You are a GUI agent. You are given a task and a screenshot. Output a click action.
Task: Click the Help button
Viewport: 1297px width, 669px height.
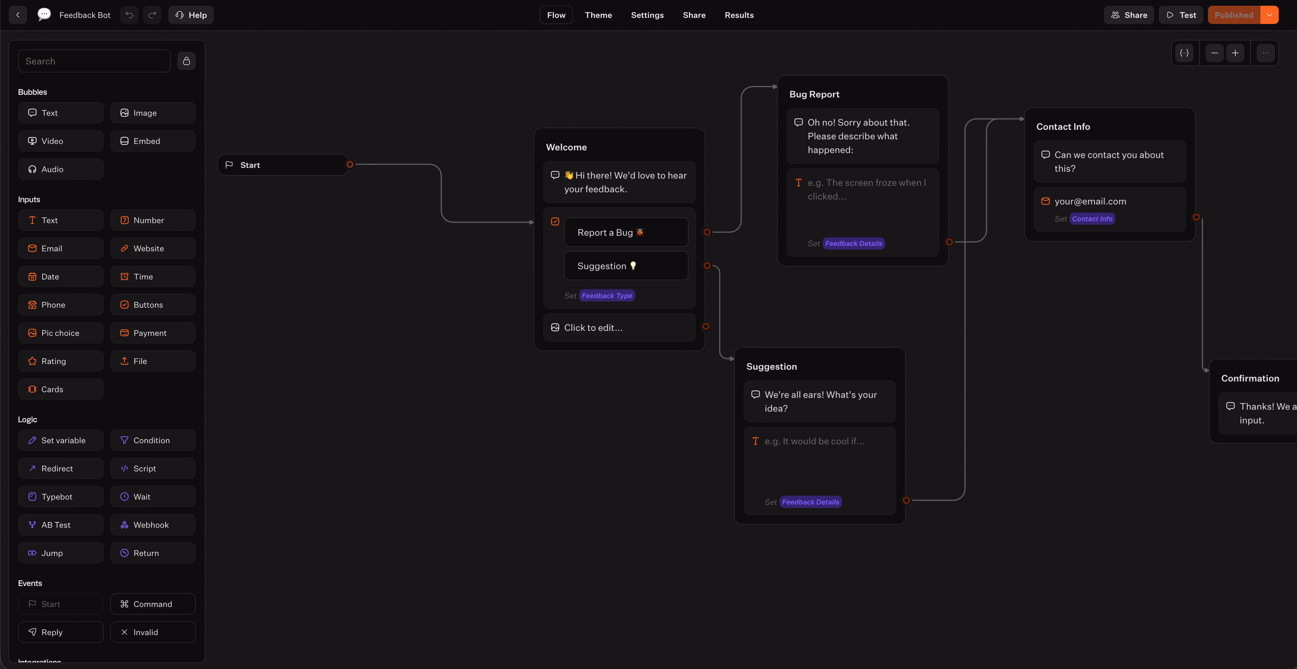191,15
